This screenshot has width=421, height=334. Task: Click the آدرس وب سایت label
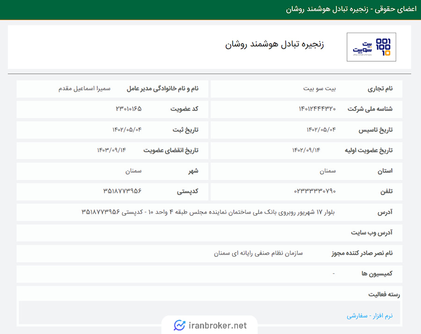coord(371,233)
